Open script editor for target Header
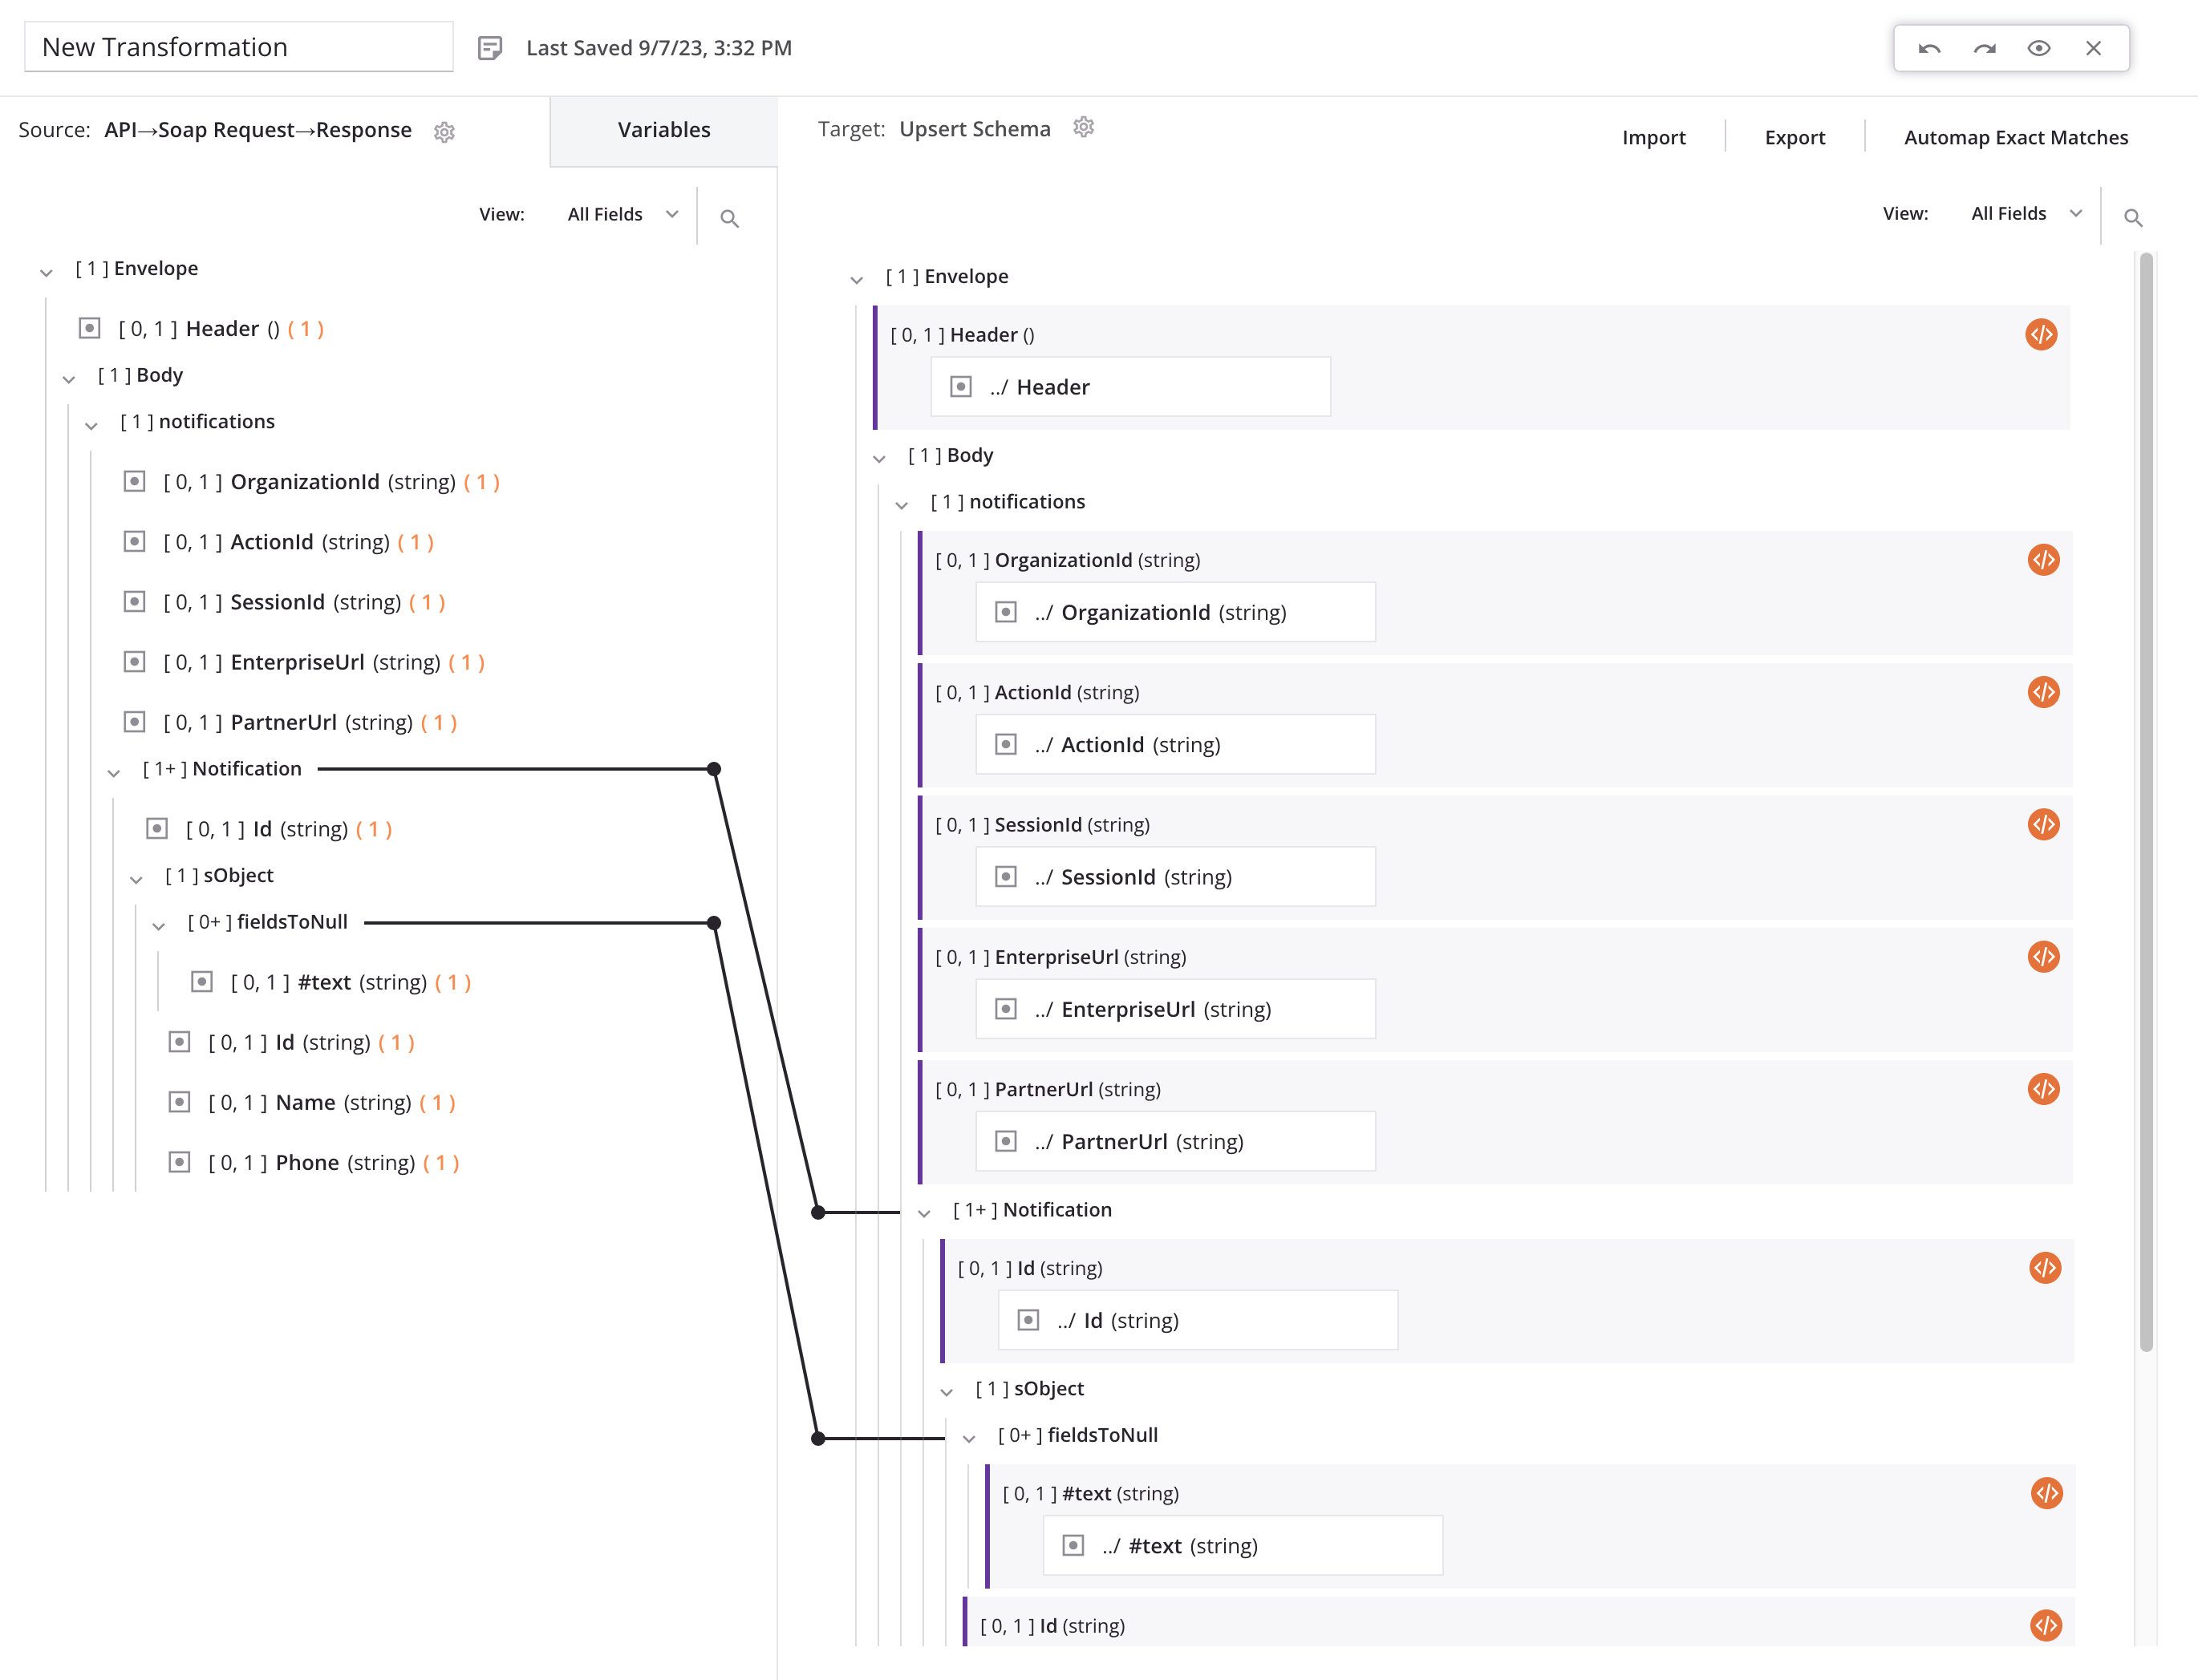Screen dimensions: 2198x1680 point(2040,334)
